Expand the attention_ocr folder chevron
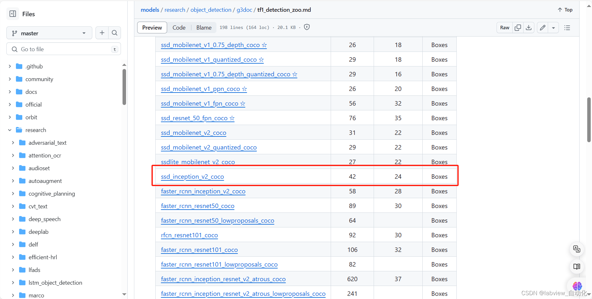This screenshot has height=299, width=592. pos(13,155)
